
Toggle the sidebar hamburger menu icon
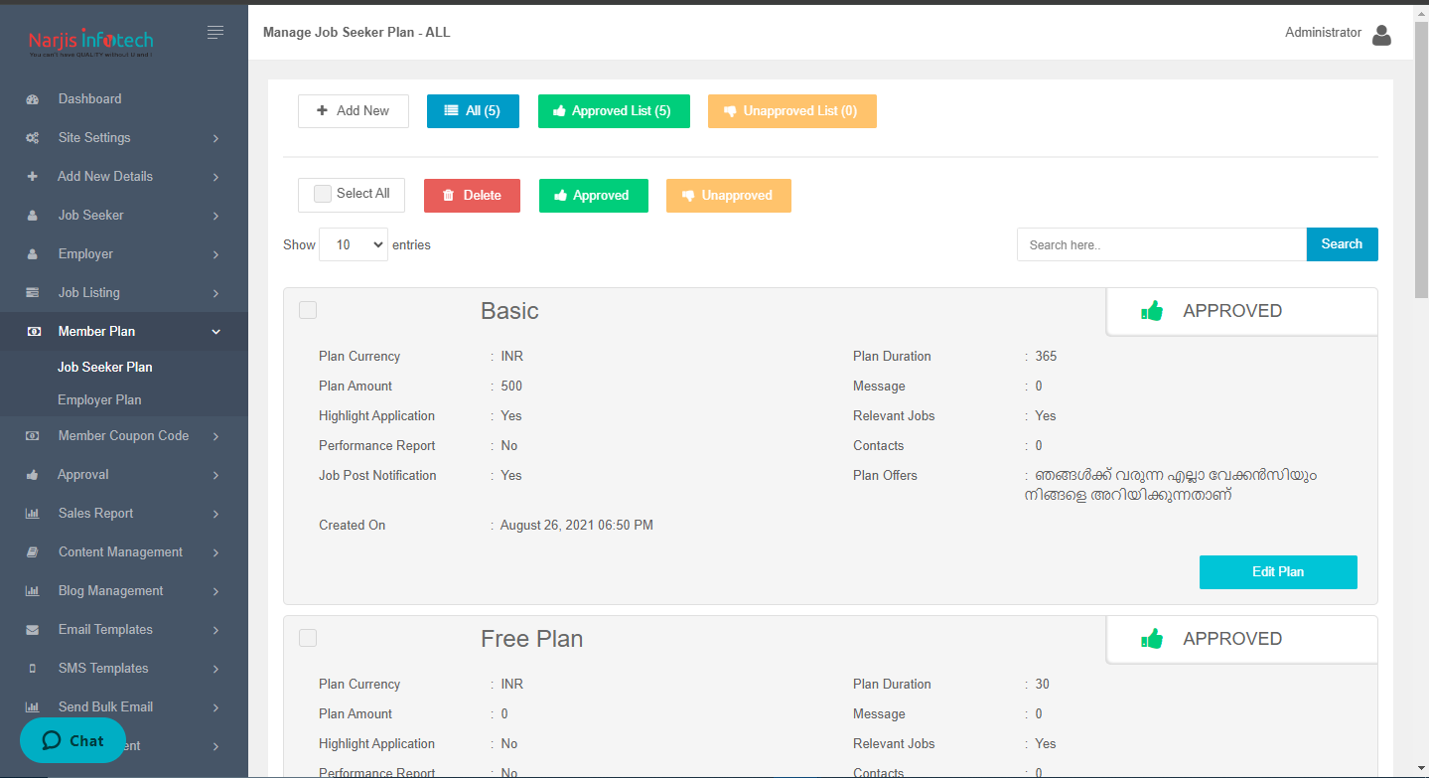[215, 33]
